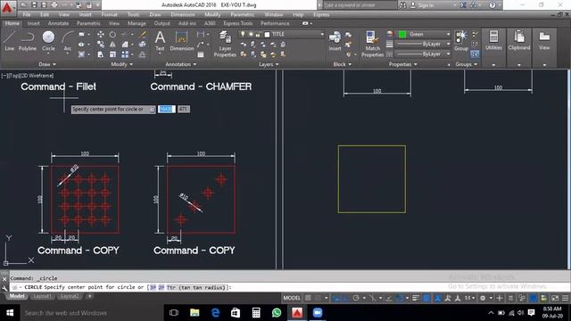571x321 pixels.
Task: Open the Clipboard panel dropdown
Action: [519, 65]
